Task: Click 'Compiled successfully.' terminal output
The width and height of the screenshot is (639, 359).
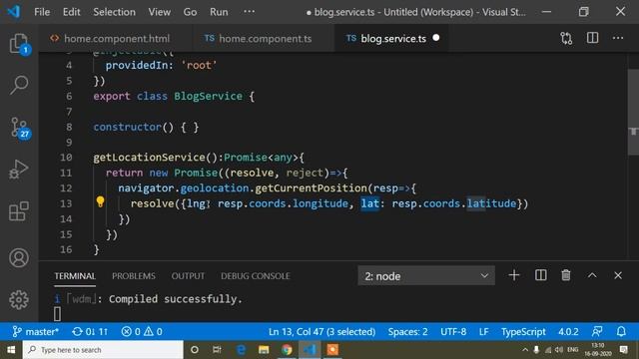Action: pyautogui.click(x=176, y=299)
